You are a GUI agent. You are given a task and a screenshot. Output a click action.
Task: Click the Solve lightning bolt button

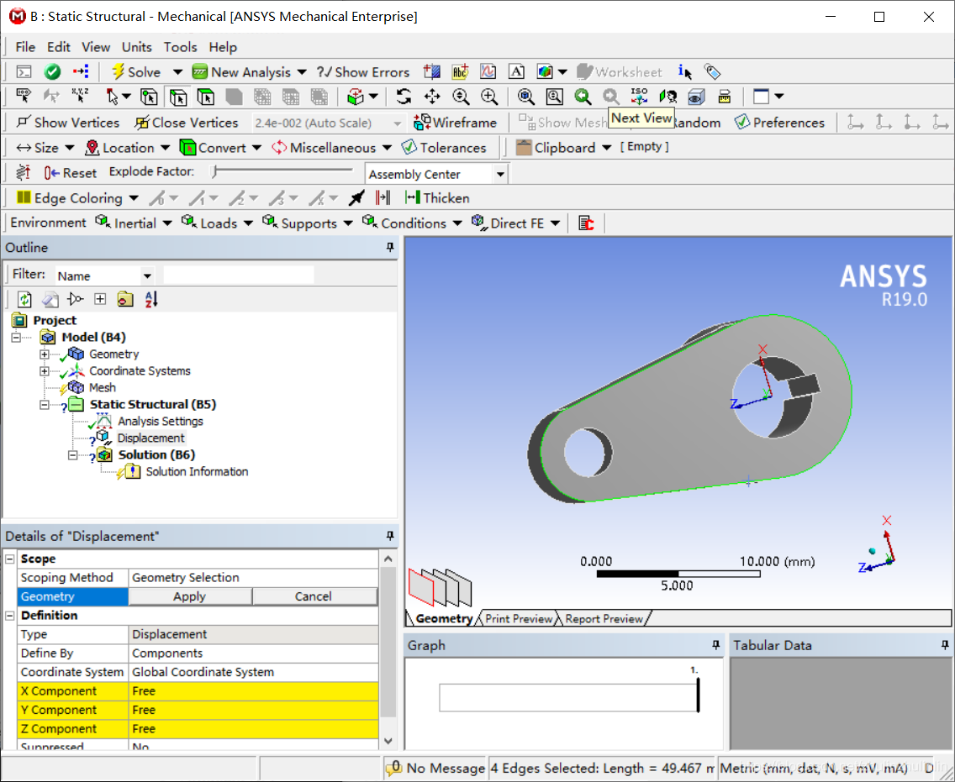136,71
